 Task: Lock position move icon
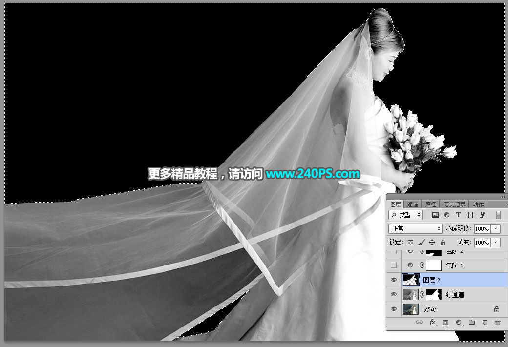[x=432, y=243]
